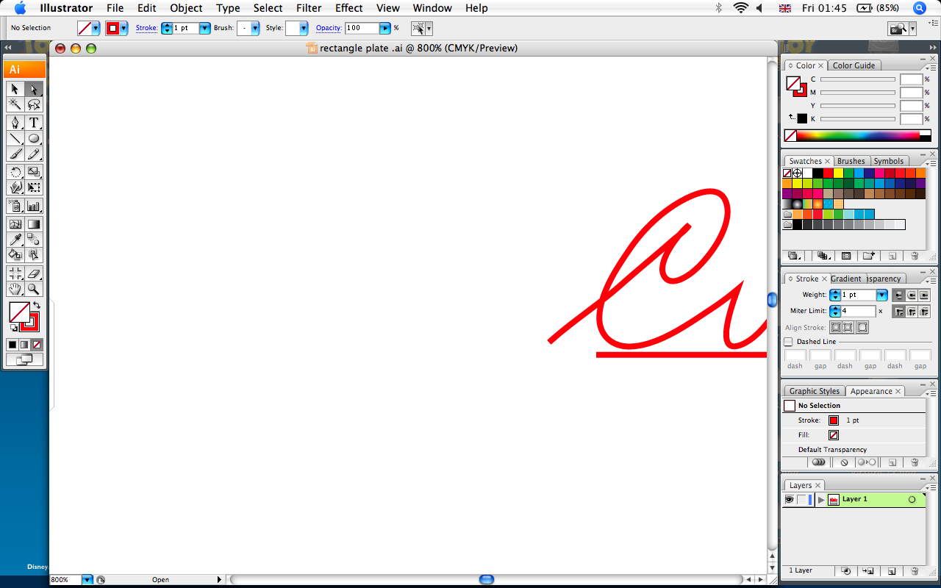Select the Paintbrush tool
This screenshot has width=941, height=588.
(x=15, y=154)
